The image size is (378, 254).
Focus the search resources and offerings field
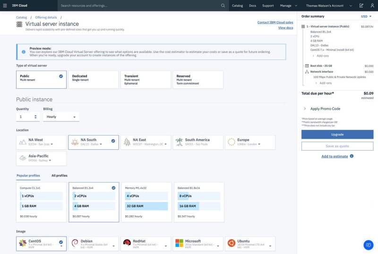[143, 6]
